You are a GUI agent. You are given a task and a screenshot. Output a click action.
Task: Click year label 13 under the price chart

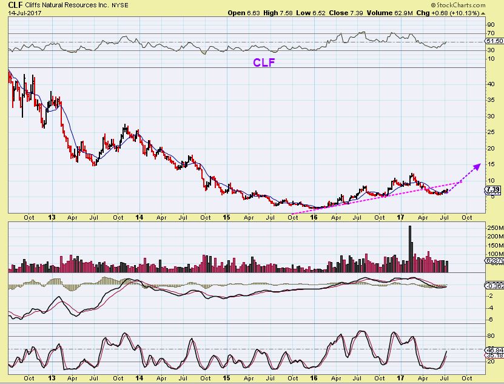tap(52, 217)
